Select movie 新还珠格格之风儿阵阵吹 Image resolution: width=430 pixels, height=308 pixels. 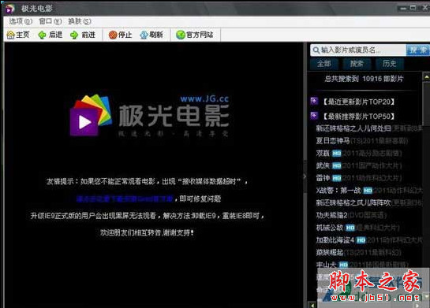pyautogui.click(x=353, y=202)
